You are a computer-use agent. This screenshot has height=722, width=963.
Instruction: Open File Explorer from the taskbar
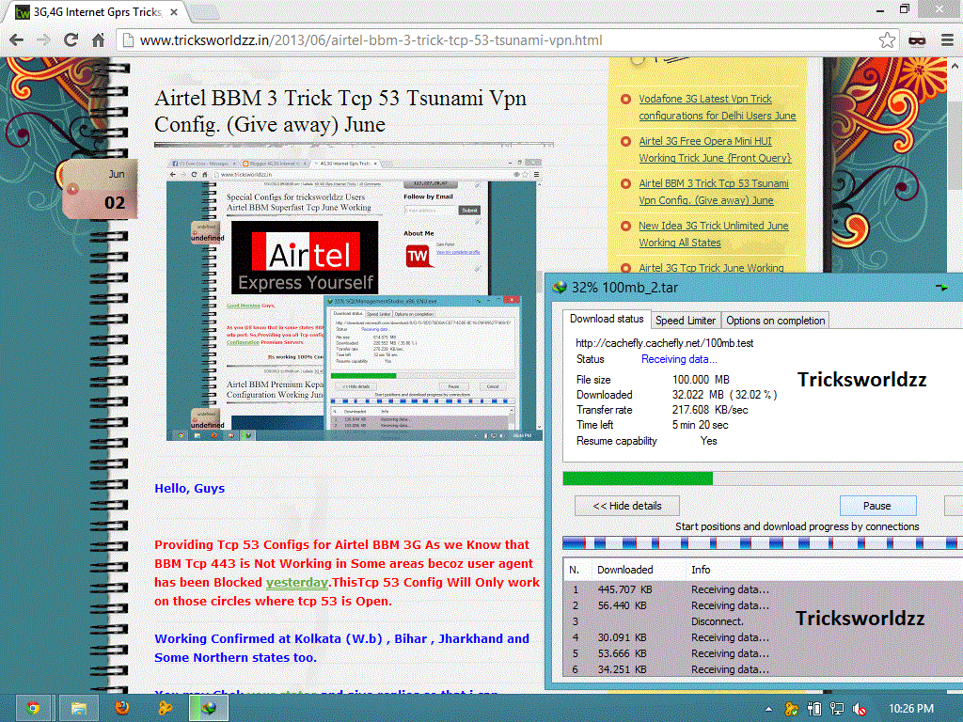click(x=79, y=709)
